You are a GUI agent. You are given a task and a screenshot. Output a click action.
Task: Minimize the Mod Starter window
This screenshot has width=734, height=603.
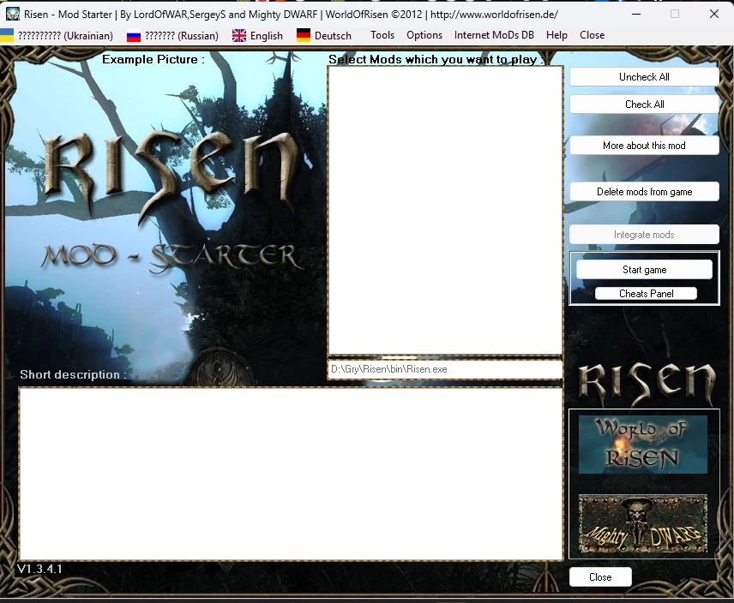coord(636,14)
